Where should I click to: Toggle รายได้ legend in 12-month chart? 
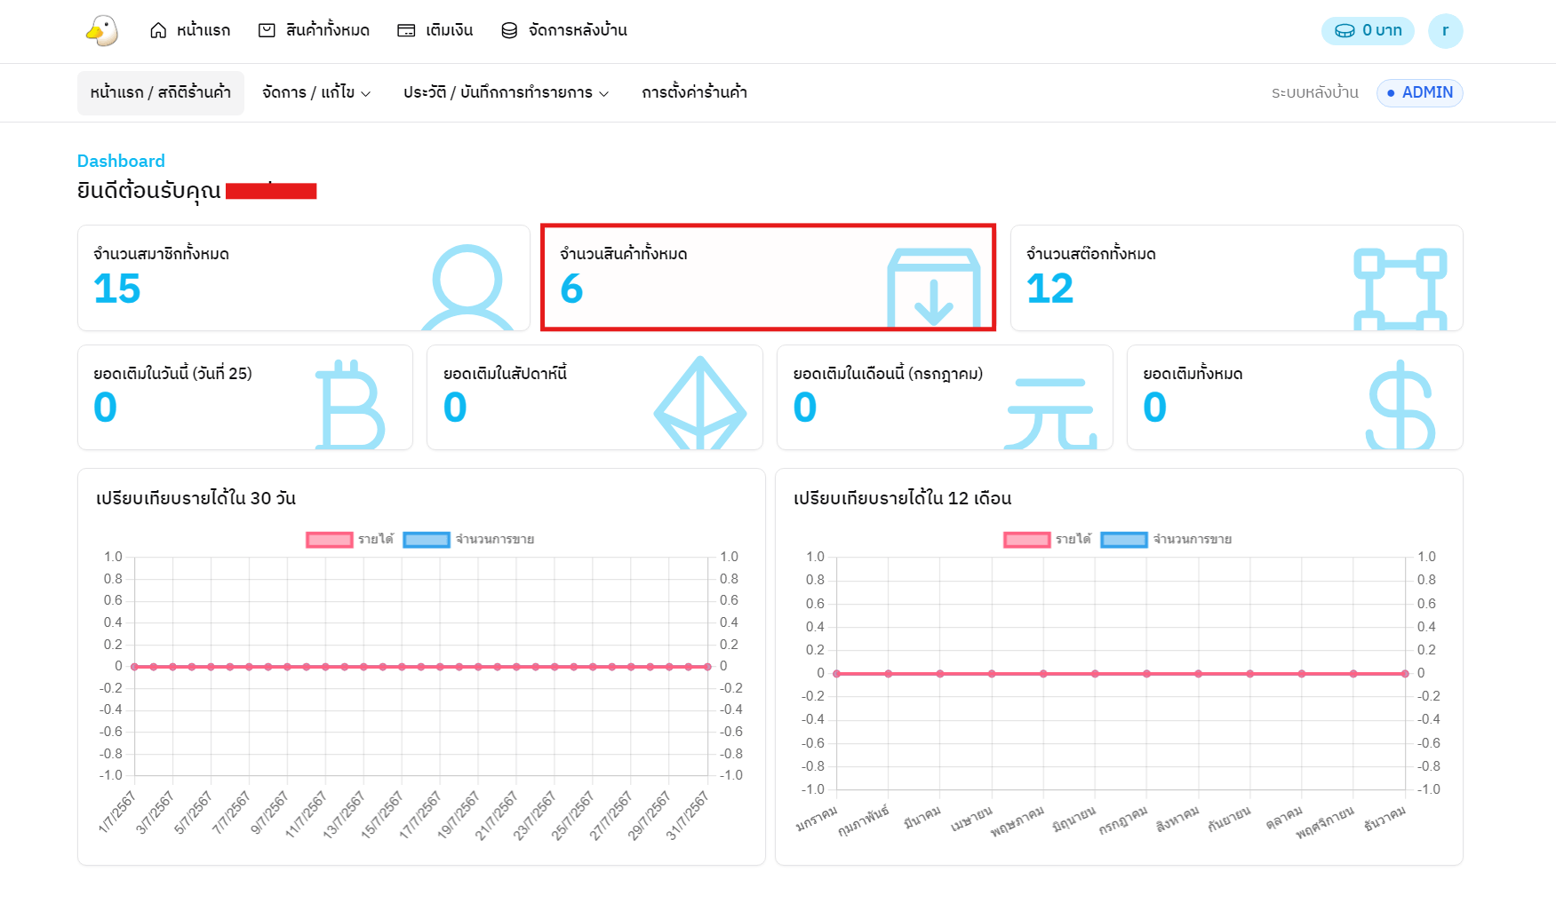click(1048, 539)
